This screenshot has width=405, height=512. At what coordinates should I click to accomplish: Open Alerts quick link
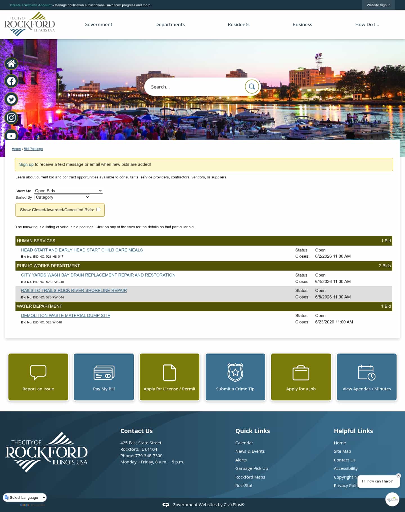pos(241,460)
